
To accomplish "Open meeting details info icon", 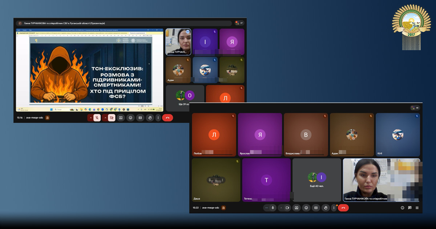I will coord(402,208).
